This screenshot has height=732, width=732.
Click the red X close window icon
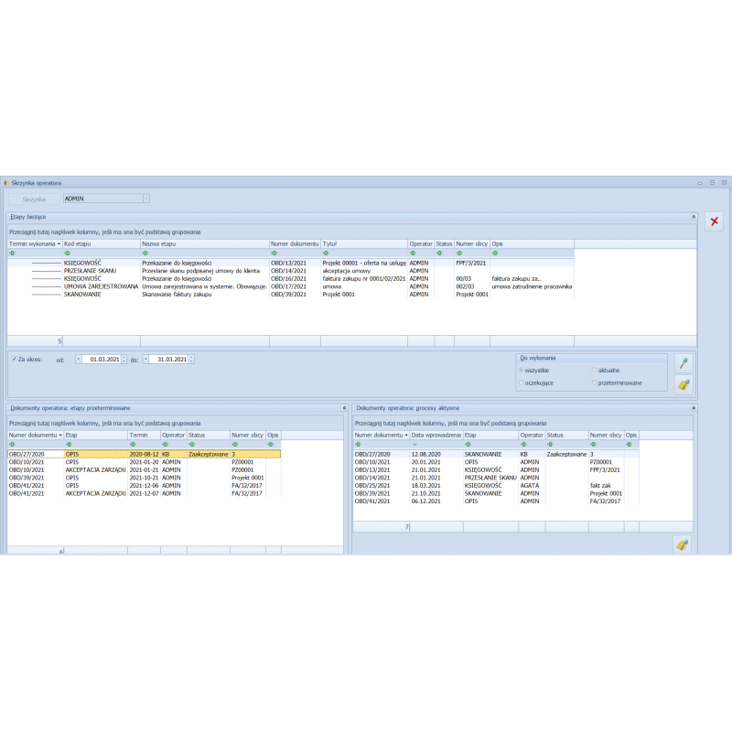coord(715,221)
